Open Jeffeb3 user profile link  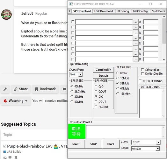[27, 13]
